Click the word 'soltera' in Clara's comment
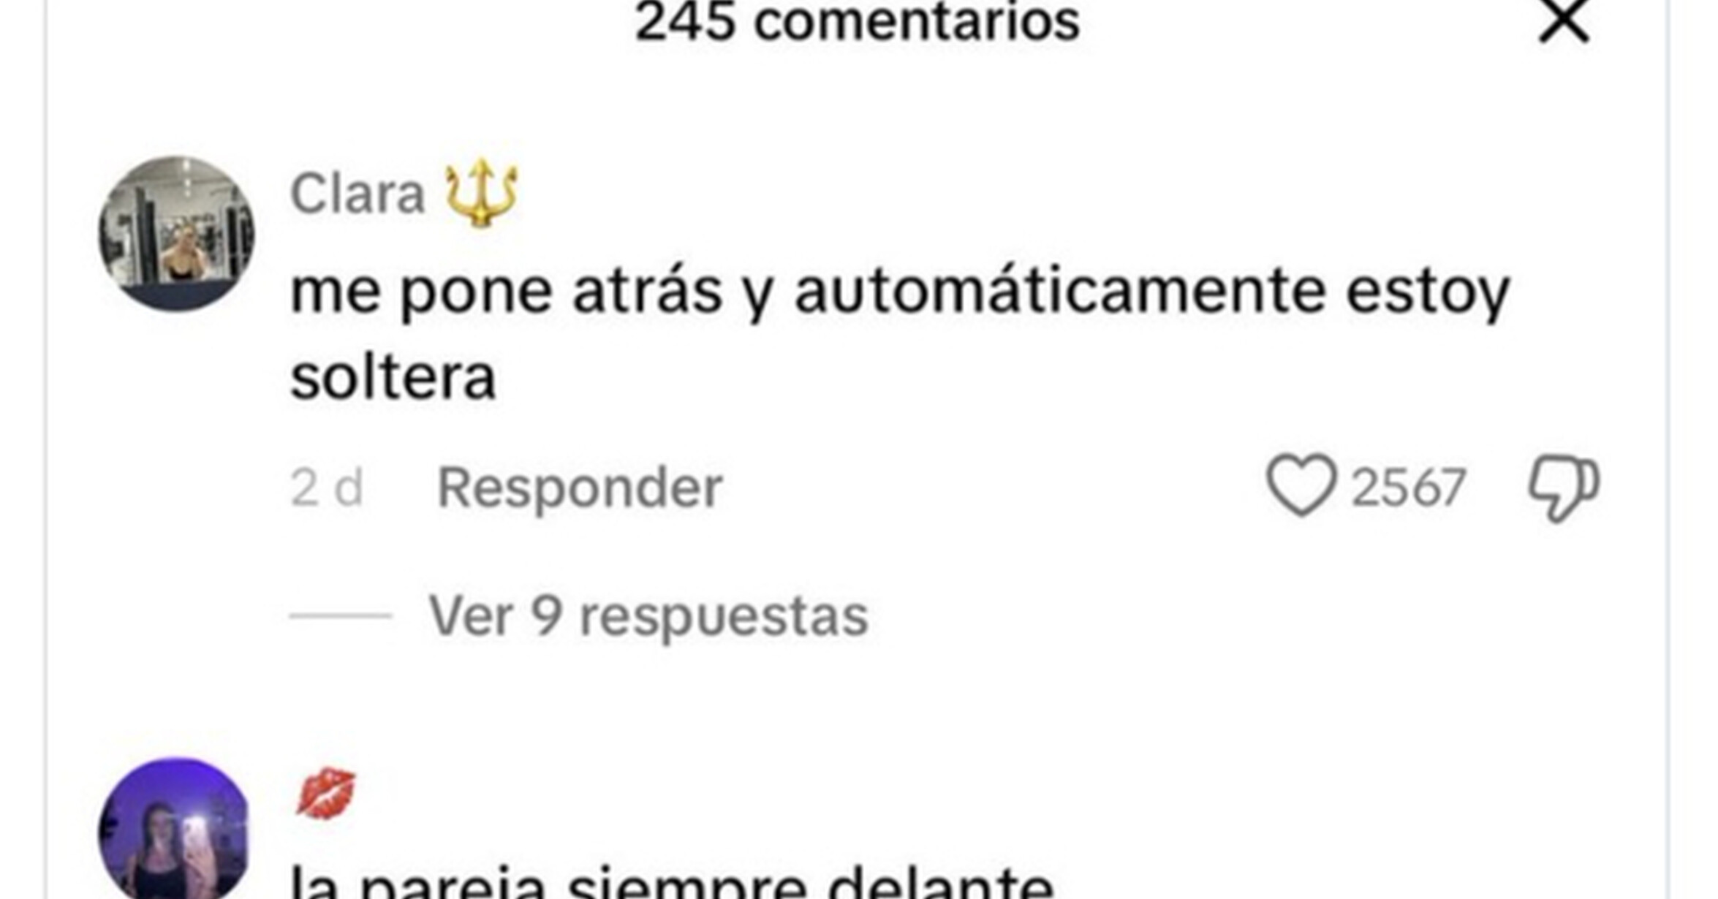 click(393, 376)
